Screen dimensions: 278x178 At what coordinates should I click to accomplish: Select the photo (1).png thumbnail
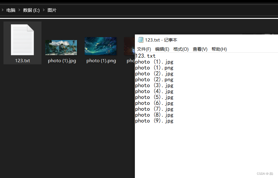point(101,46)
